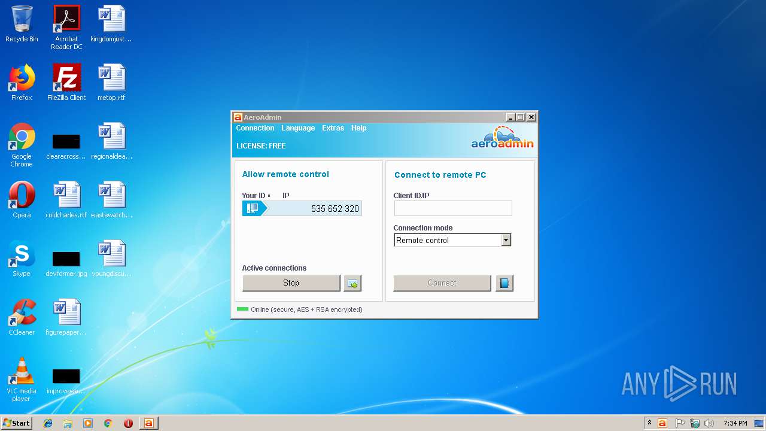Click the IP label next to Your ID
766x431 pixels.
(x=286, y=196)
